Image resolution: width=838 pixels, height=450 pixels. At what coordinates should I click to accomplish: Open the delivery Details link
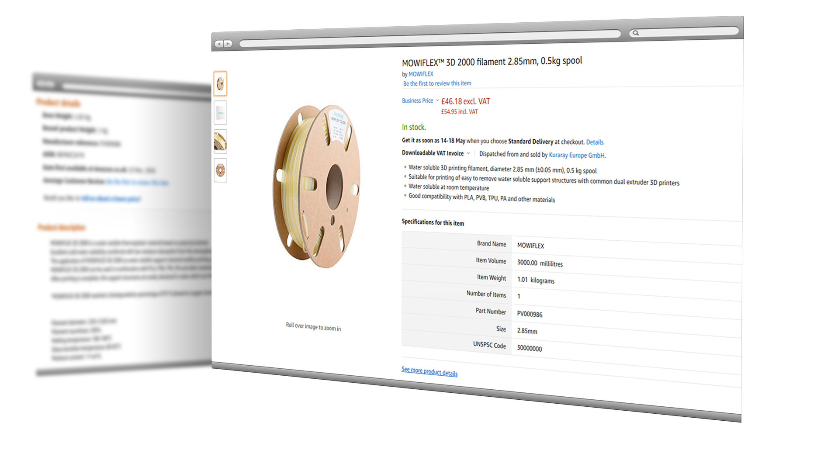coord(595,142)
